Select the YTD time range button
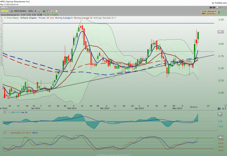The height and width of the screenshot is (156, 227). click(105, 155)
